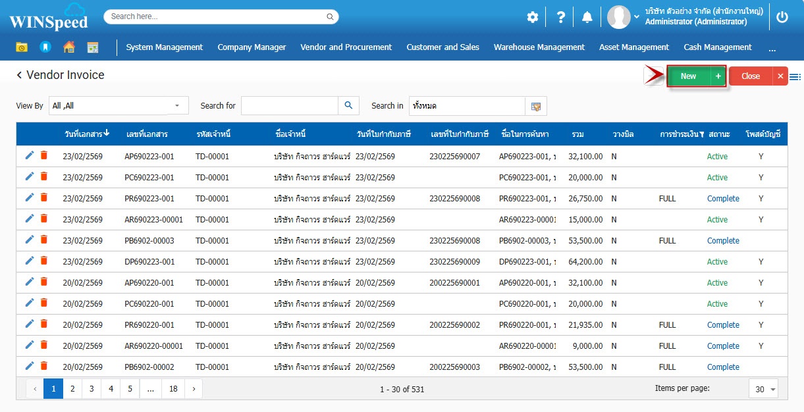Open the Items per page dropdown
The height and width of the screenshot is (412, 804).
763,389
